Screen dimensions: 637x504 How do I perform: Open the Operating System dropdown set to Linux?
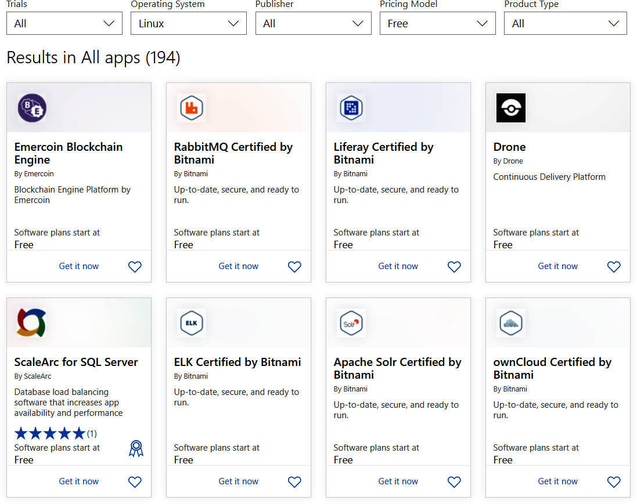pyautogui.click(x=189, y=23)
